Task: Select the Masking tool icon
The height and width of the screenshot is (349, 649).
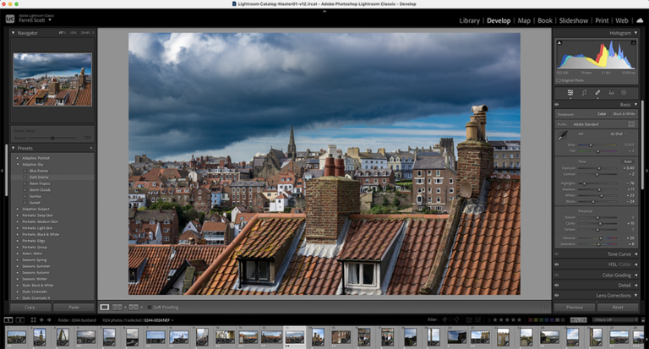Action: pyautogui.click(x=624, y=93)
